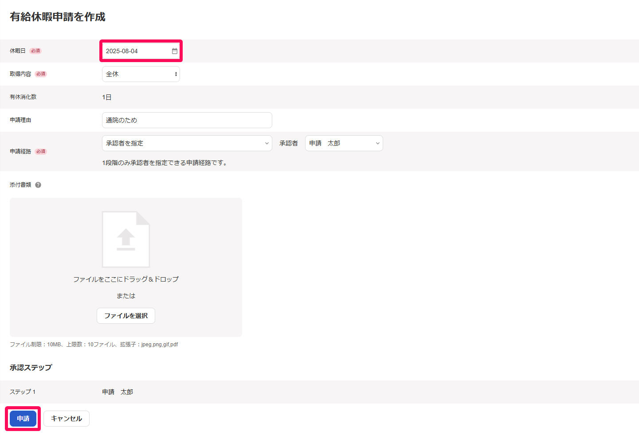
Task: Click the 有給休暇申請を作成 heading
Action: coord(58,17)
